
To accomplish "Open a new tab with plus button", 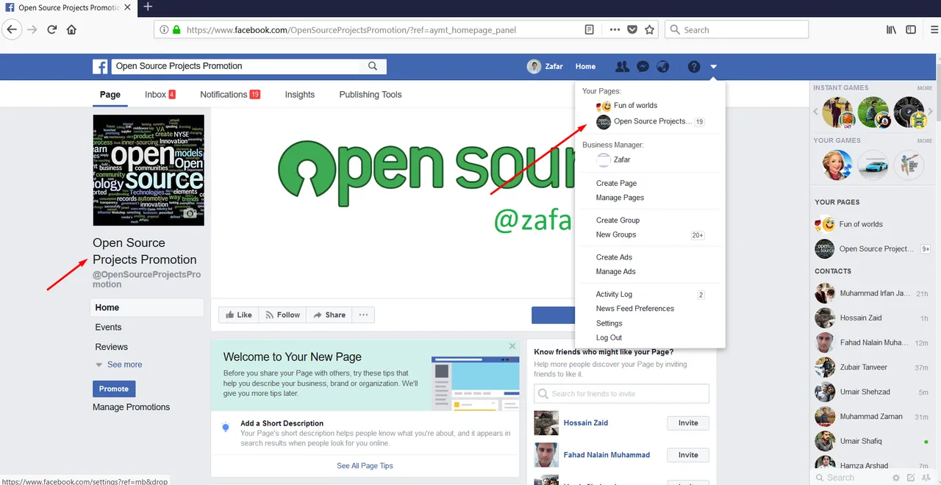I will (x=148, y=7).
